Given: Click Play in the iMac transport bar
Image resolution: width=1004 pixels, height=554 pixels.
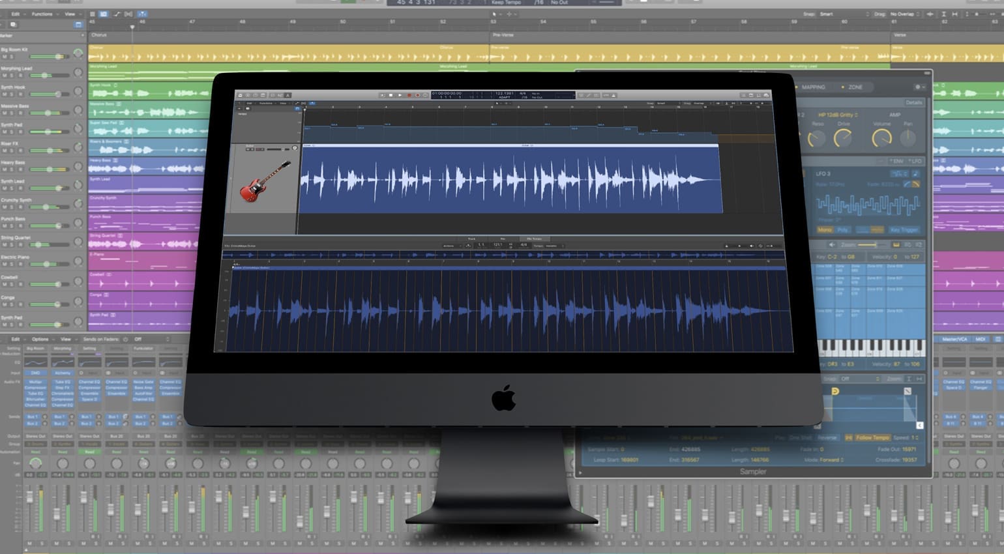Looking at the screenshot, I should coord(400,95).
